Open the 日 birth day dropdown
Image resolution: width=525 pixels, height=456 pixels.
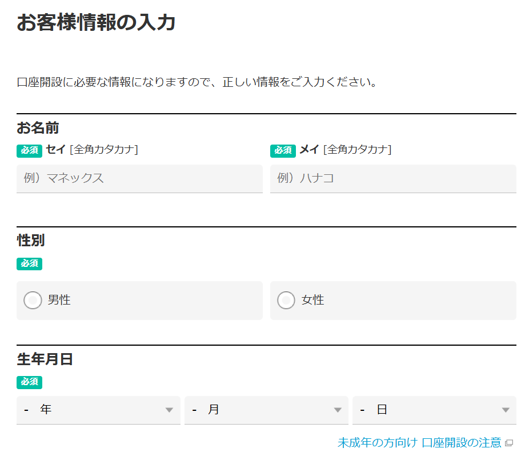pyautogui.click(x=434, y=410)
